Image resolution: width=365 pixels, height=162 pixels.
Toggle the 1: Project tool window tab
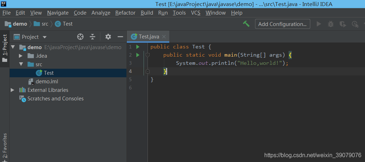click(x=5, y=48)
